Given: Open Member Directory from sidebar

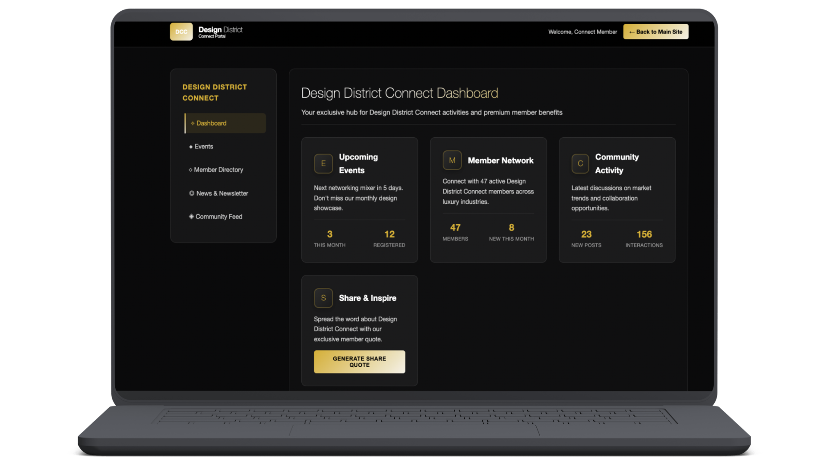Looking at the screenshot, I should [218, 170].
